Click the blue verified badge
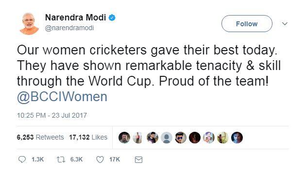This screenshot has height=177, width=305. click(112, 18)
